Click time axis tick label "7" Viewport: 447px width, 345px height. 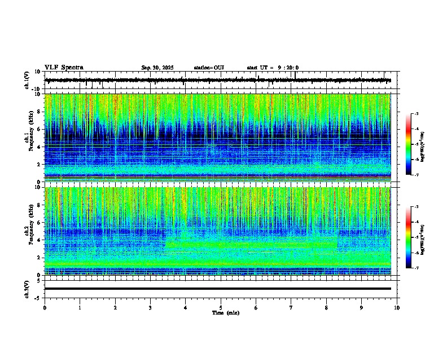point(291,308)
